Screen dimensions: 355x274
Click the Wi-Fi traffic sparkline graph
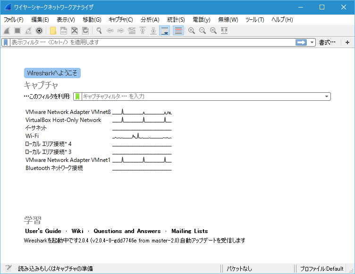click(x=142, y=136)
